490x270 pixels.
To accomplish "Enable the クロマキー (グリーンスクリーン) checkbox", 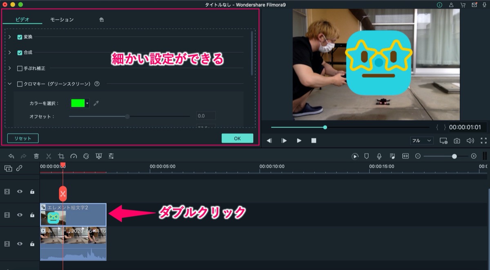I will click(x=20, y=84).
